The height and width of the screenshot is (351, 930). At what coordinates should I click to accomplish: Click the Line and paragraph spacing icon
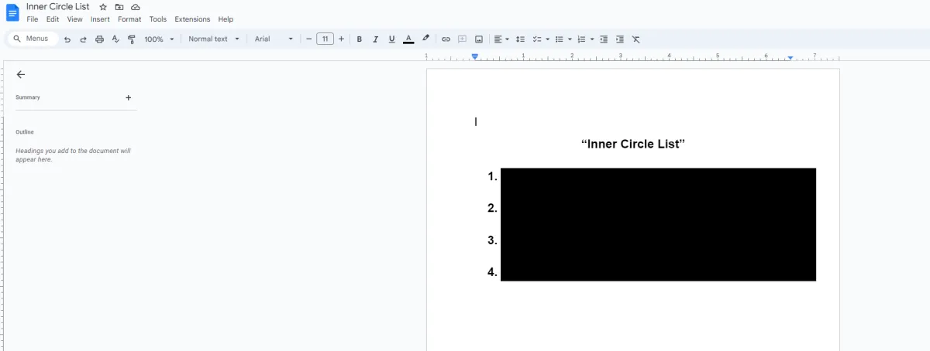(521, 39)
